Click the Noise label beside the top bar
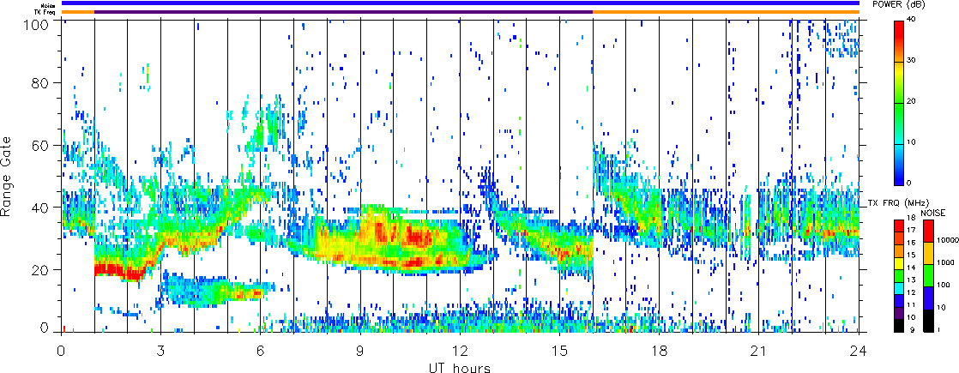The width and height of the screenshot is (959, 373). pyautogui.click(x=48, y=5)
